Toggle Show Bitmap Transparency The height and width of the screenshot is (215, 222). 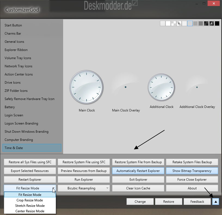click(192, 171)
